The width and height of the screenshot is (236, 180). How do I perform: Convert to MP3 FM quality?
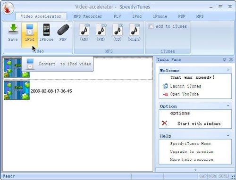pos(101,30)
